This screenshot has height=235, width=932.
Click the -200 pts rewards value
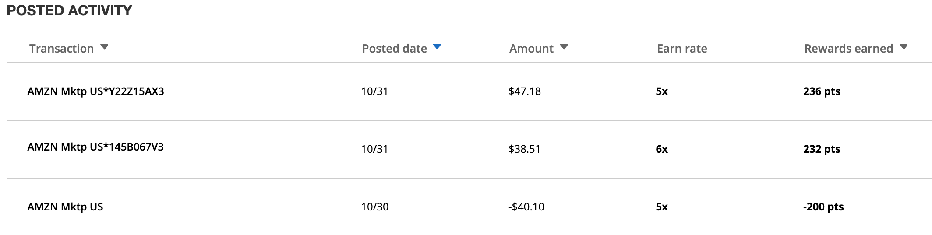(x=823, y=207)
